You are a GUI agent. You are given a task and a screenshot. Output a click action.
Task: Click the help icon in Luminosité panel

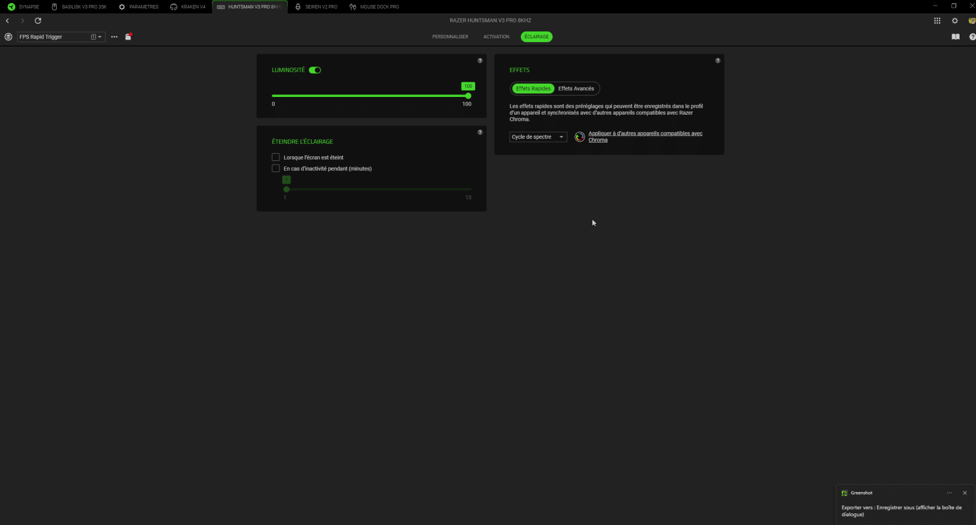pyautogui.click(x=480, y=60)
